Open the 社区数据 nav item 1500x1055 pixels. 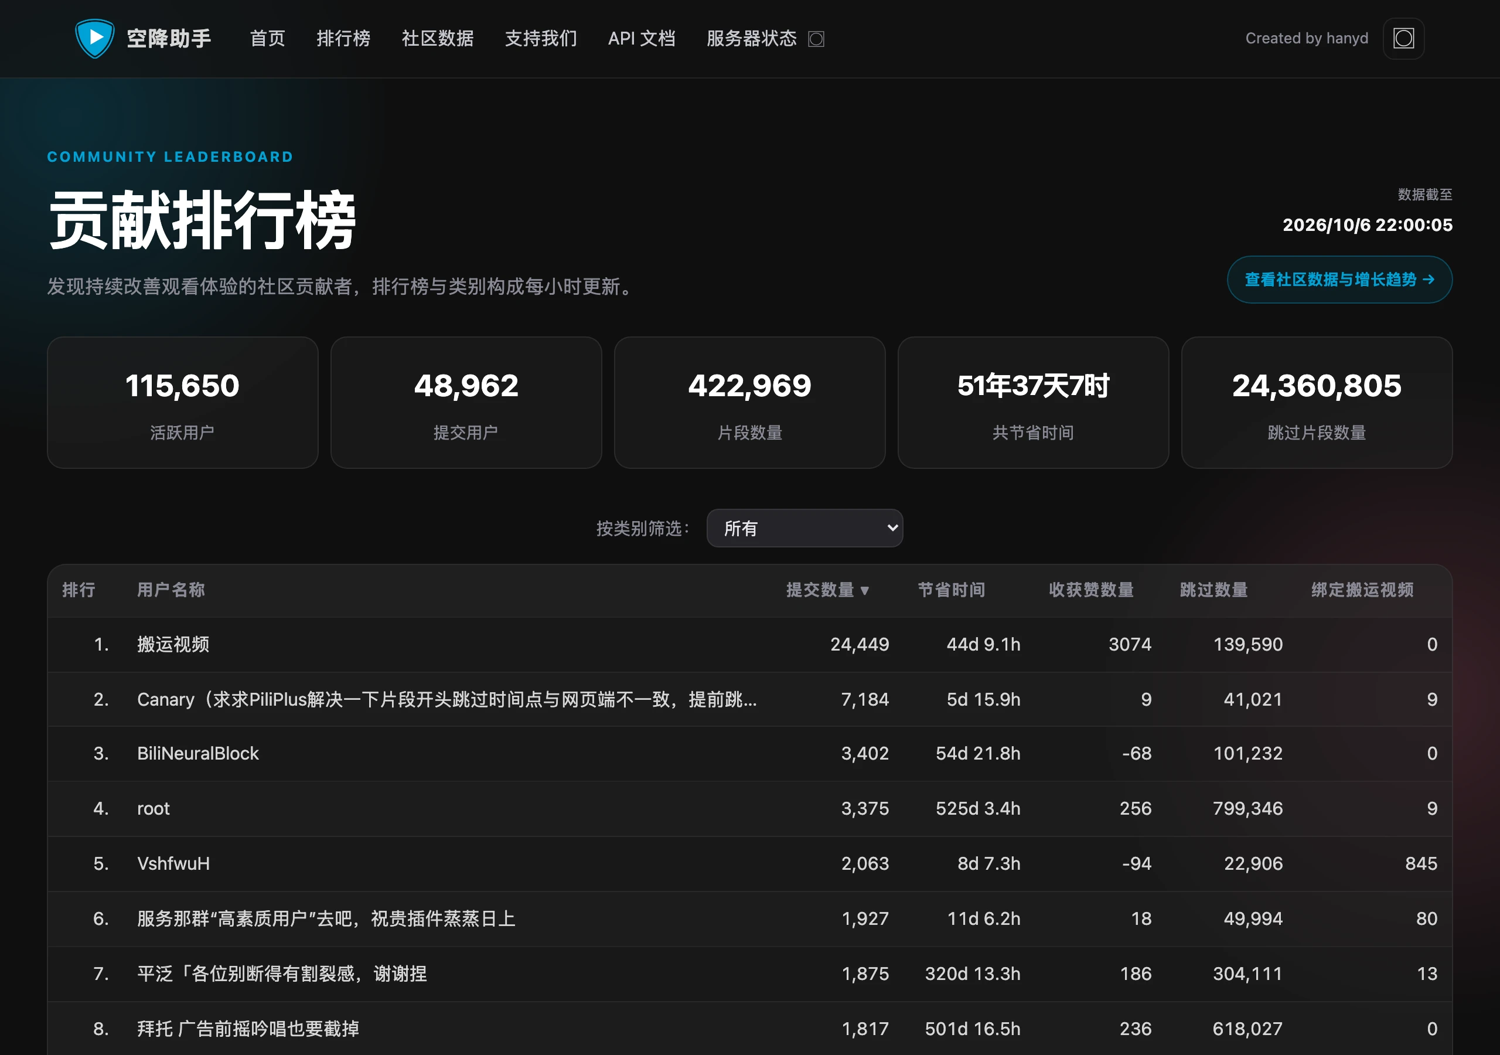coord(438,39)
